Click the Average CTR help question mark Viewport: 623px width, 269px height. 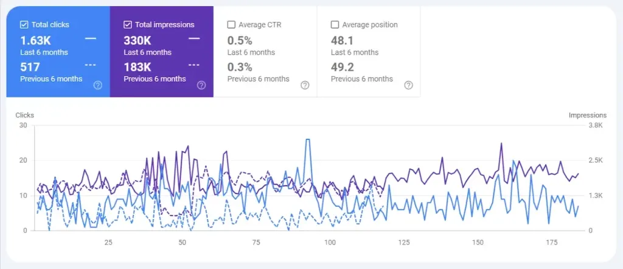(305, 85)
